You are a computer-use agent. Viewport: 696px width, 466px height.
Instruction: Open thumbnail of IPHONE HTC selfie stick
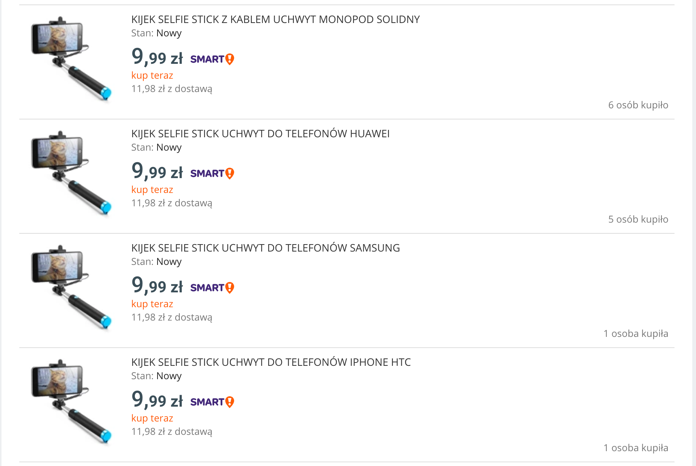tap(71, 401)
